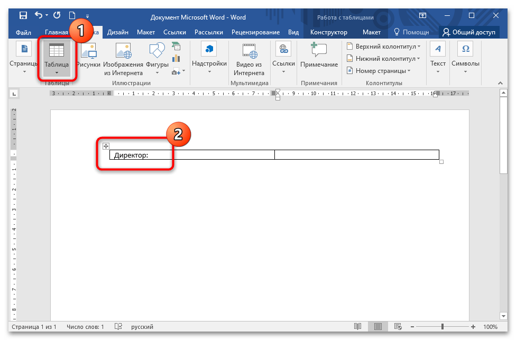Screen dimensions: 516x340
Task: Click the 100% zoom level
Action: click(x=490, y=327)
